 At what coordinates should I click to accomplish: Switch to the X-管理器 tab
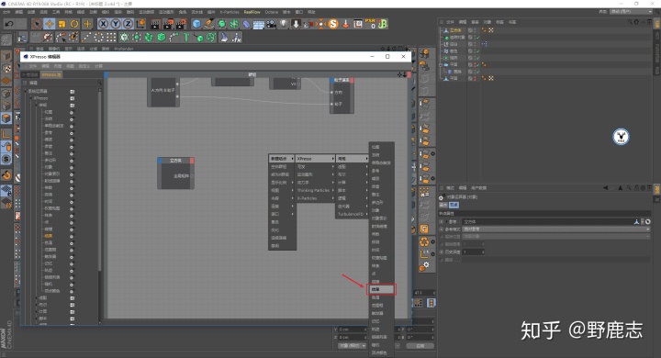point(30,74)
